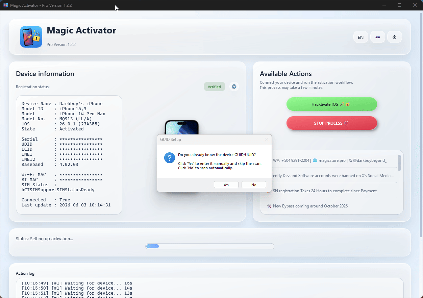Switch theme with the sun icon button

(394, 37)
